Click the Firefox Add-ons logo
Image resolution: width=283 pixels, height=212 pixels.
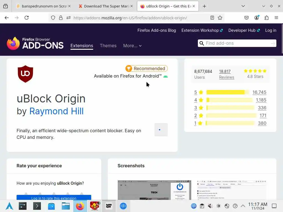tap(35, 43)
